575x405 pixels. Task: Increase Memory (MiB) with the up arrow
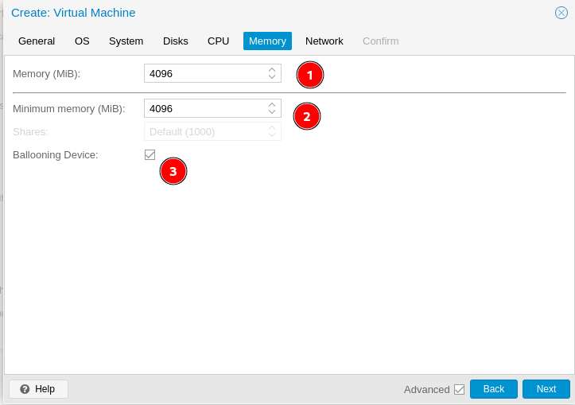[272, 69]
